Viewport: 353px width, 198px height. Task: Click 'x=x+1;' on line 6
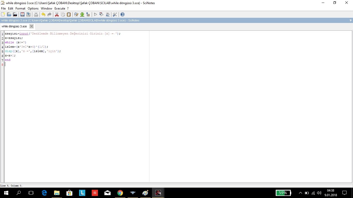(x=10, y=55)
